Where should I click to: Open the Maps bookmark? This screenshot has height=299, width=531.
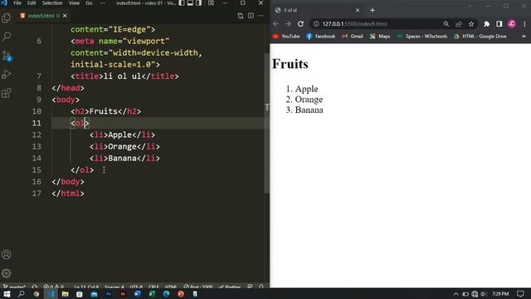pos(380,37)
